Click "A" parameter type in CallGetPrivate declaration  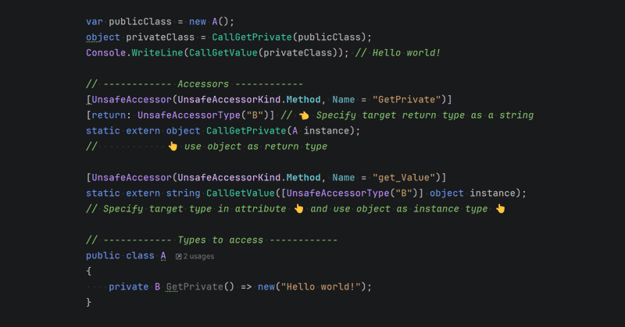pos(295,130)
